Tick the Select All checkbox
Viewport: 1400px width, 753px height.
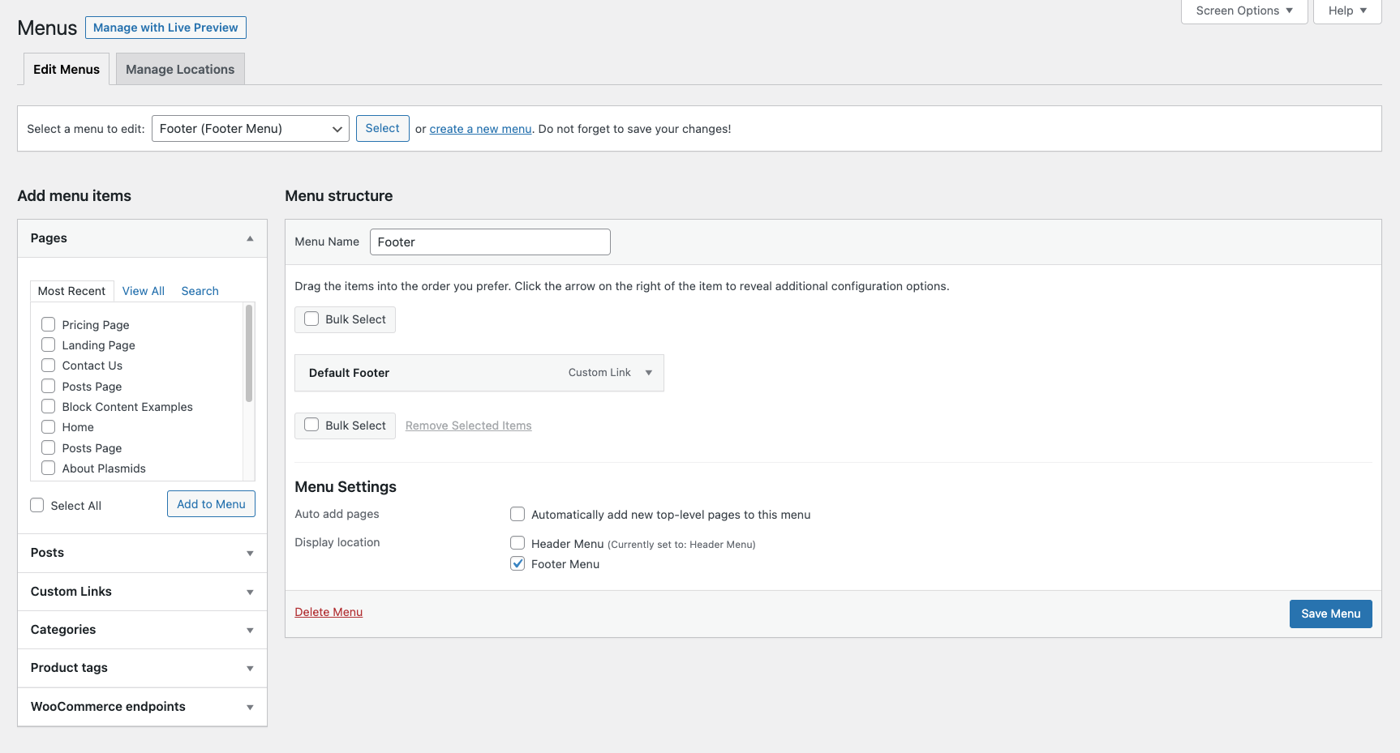[x=37, y=505]
